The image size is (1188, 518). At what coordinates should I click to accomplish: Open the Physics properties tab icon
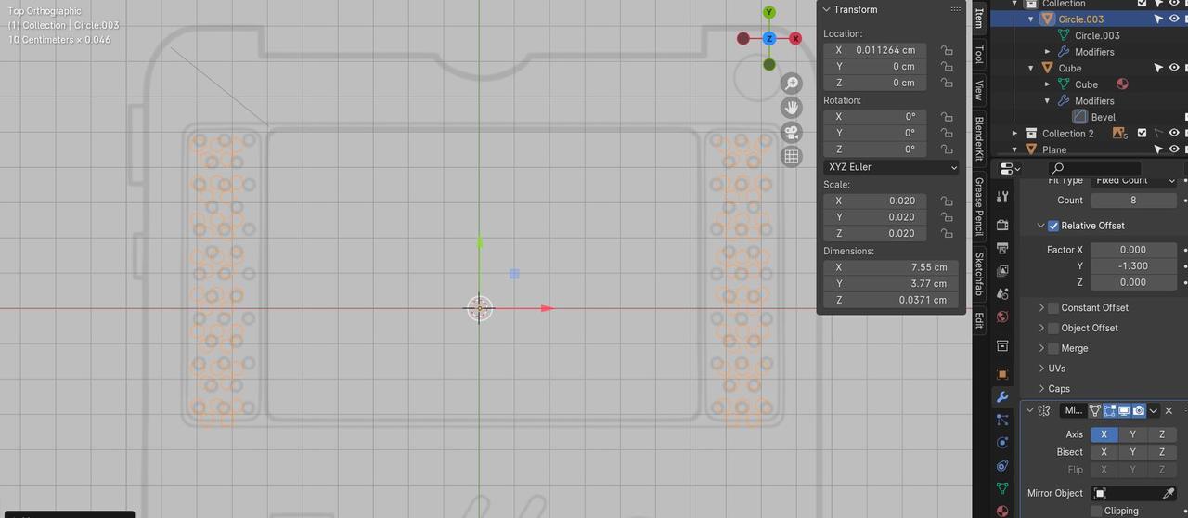coord(1002,443)
